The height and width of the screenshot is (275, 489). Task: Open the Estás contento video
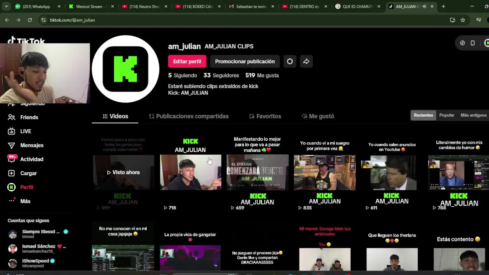click(458, 247)
